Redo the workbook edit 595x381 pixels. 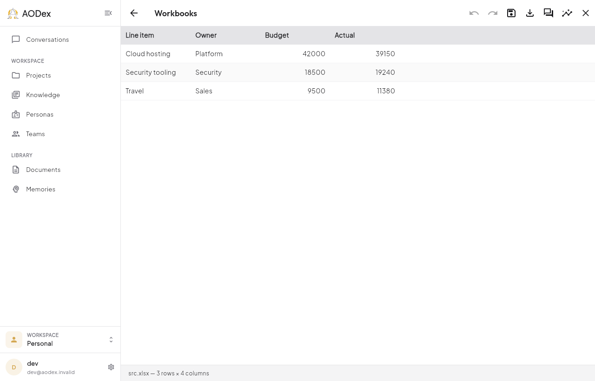(x=493, y=13)
